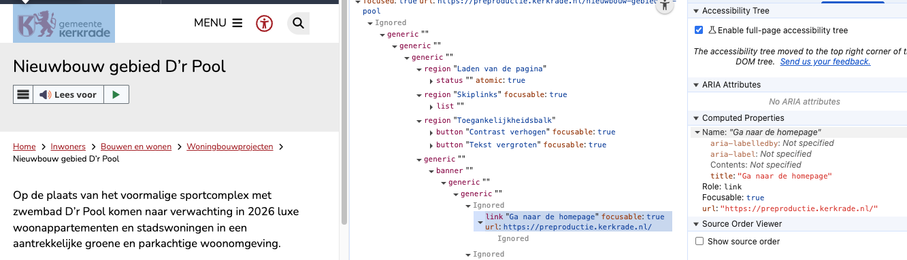Expand the Contrast verhogen button node
Screen dimensions: 907x260
click(431, 132)
